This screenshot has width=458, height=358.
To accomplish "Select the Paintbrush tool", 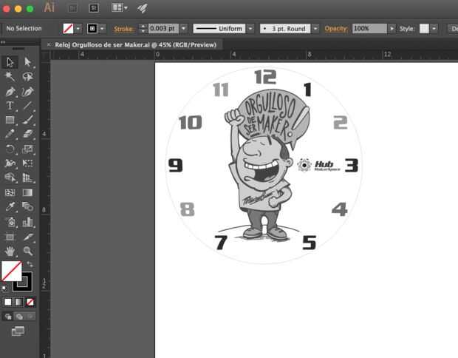I will [28, 120].
